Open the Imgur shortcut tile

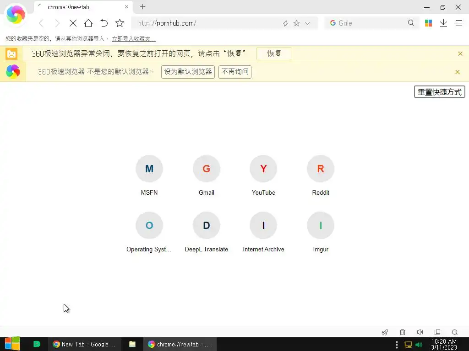(x=321, y=232)
